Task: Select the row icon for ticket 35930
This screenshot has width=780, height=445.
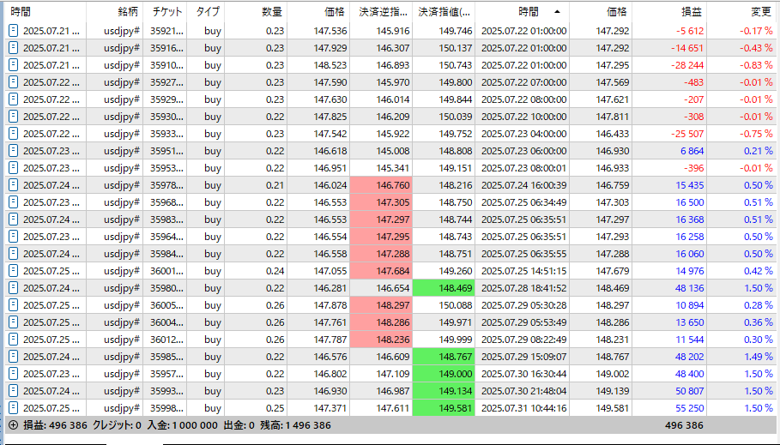Action: [14, 117]
